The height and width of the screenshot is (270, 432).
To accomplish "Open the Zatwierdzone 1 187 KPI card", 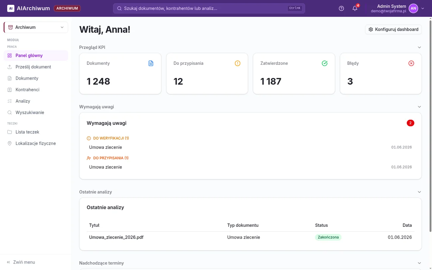I will pos(294,74).
